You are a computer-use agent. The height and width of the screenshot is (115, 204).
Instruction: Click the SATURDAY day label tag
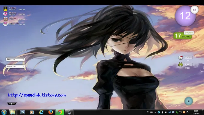(189, 33)
